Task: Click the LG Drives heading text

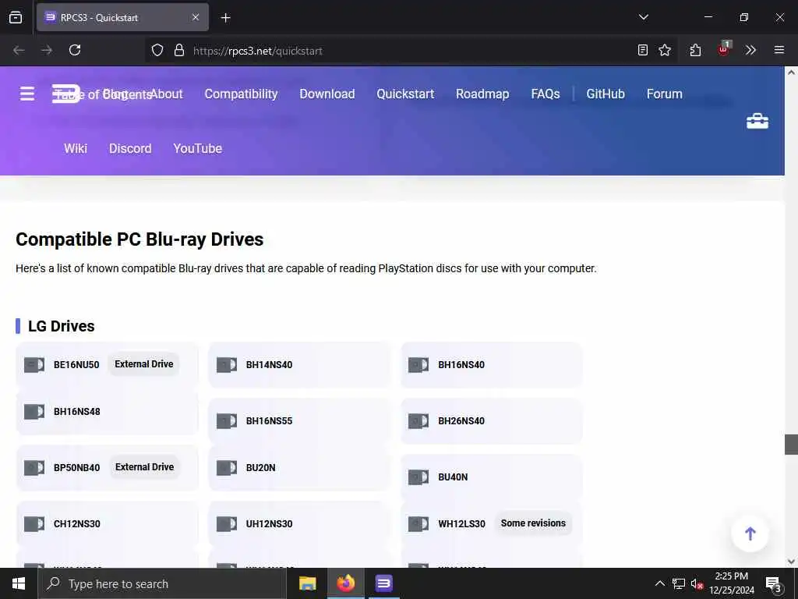Action: click(61, 326)
